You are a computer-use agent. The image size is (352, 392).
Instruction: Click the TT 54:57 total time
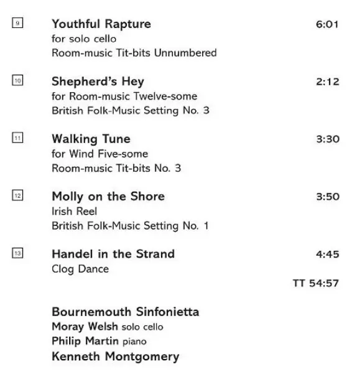tap(316, 283)
